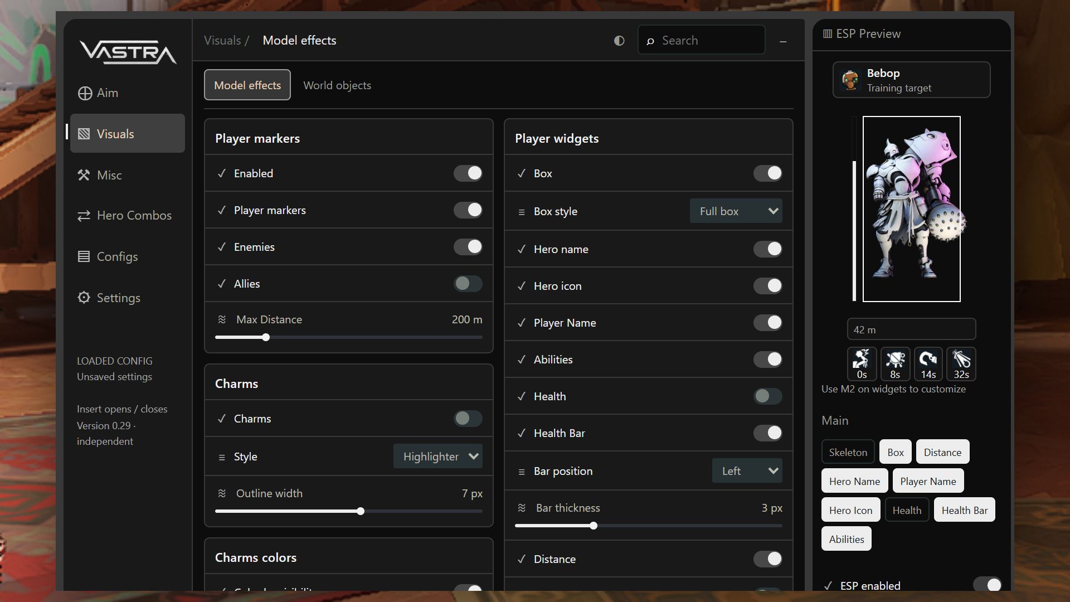Screen dimensions: 1070x602
Task: Turn on the Health widget toggle
Action: (767, 396)
